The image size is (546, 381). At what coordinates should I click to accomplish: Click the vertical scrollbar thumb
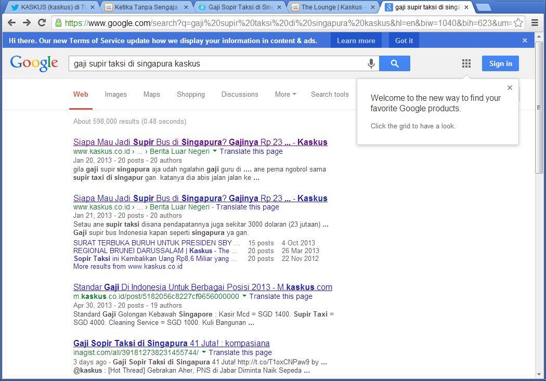539,107
